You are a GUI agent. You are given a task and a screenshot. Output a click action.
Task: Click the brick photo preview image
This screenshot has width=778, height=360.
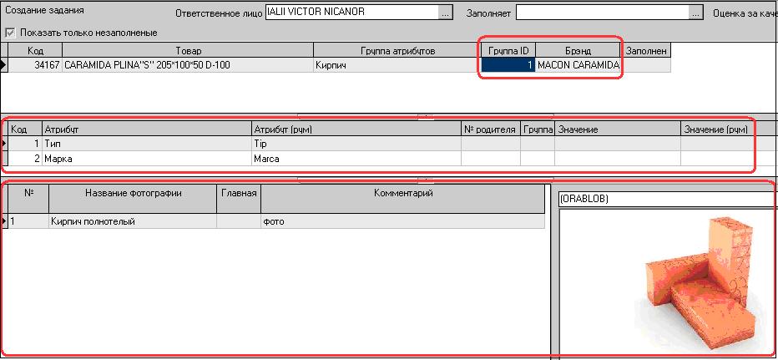coord(669,283)
